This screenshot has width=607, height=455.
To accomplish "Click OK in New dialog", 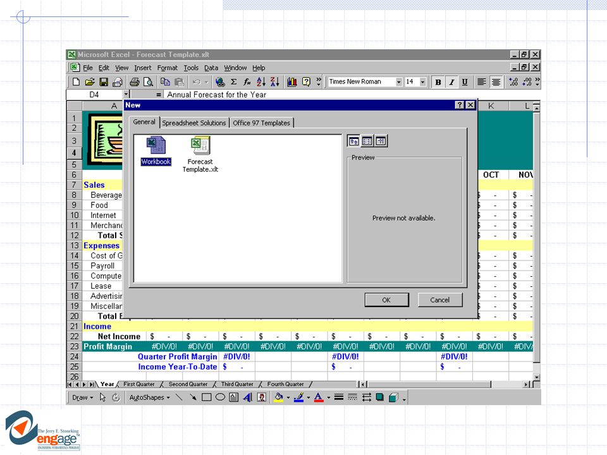I will click(x=386, y=300).
